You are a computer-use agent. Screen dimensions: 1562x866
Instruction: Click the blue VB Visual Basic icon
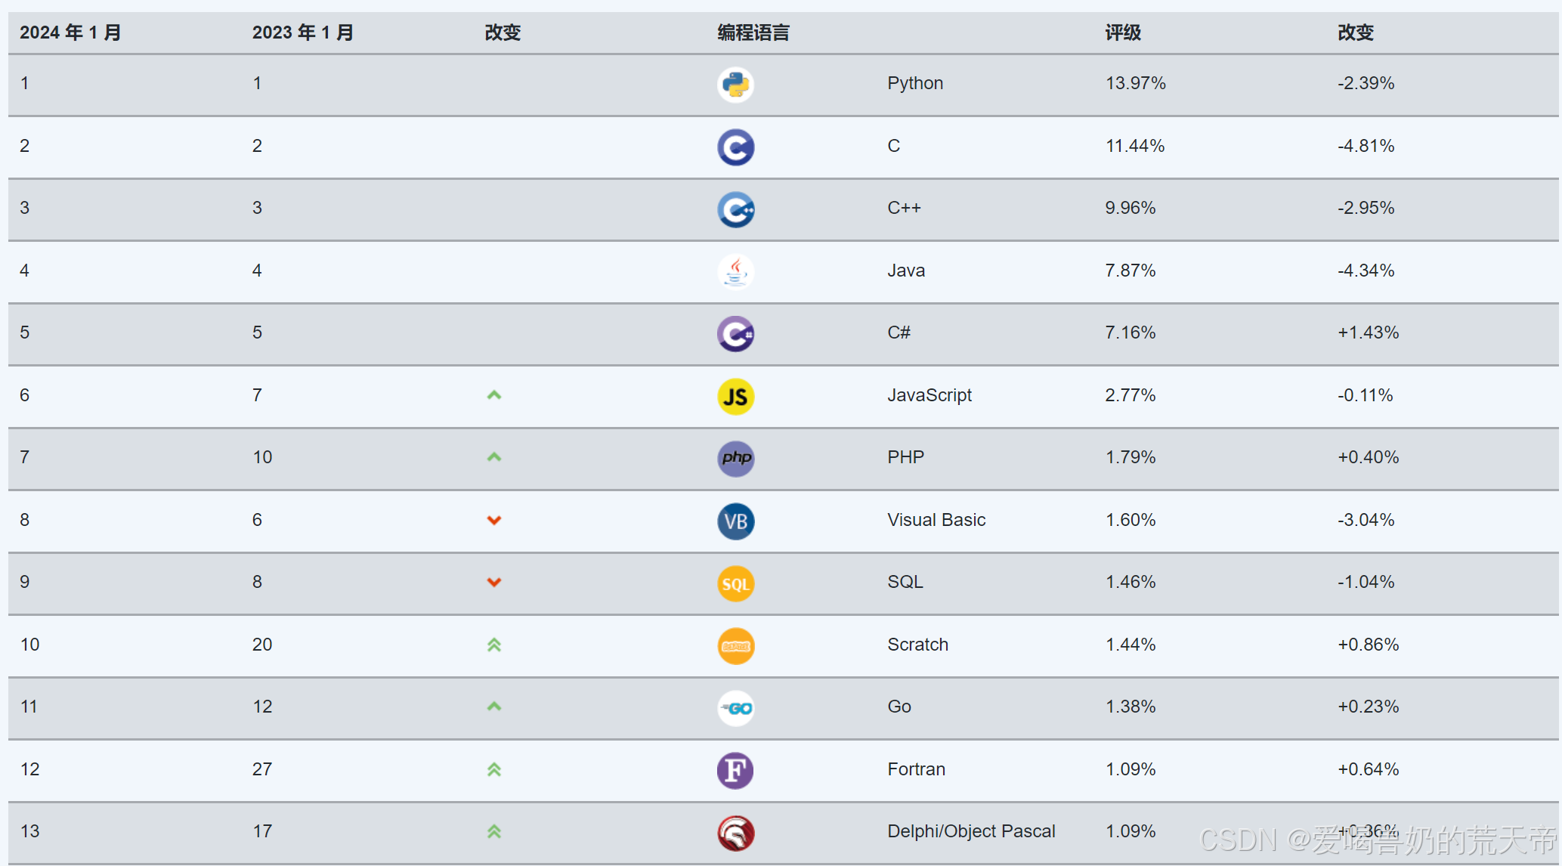[x=735, y=521]
